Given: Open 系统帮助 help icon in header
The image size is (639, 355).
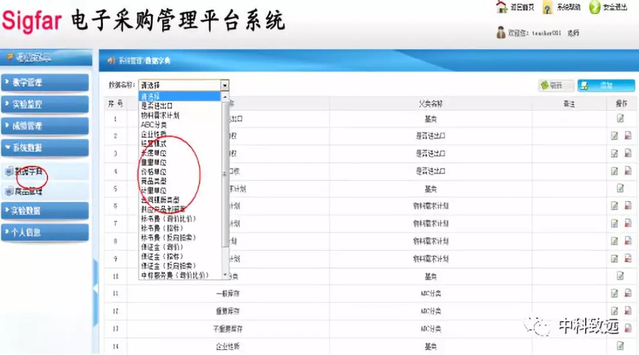Looking at the screenshot, I should pyautogui.click(x=547, y=7).
